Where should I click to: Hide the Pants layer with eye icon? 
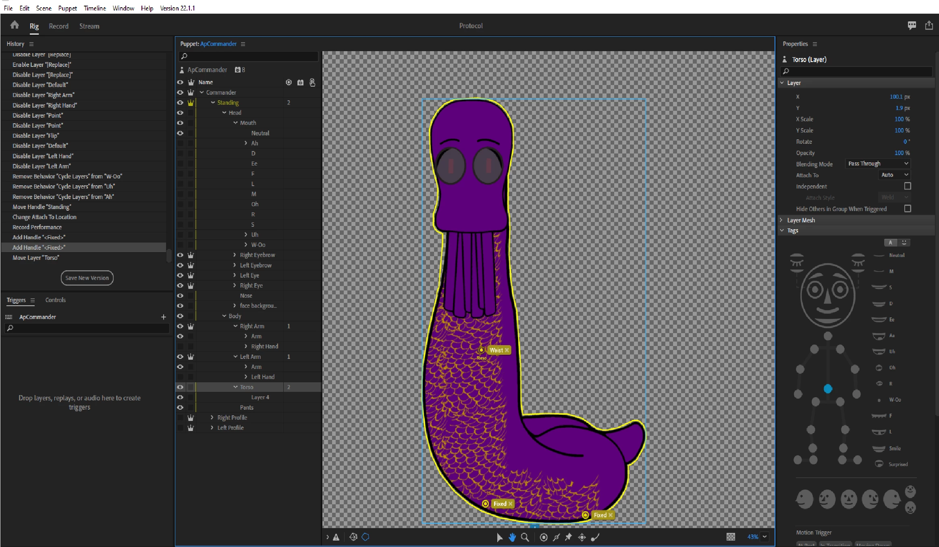tap(180, 407)
